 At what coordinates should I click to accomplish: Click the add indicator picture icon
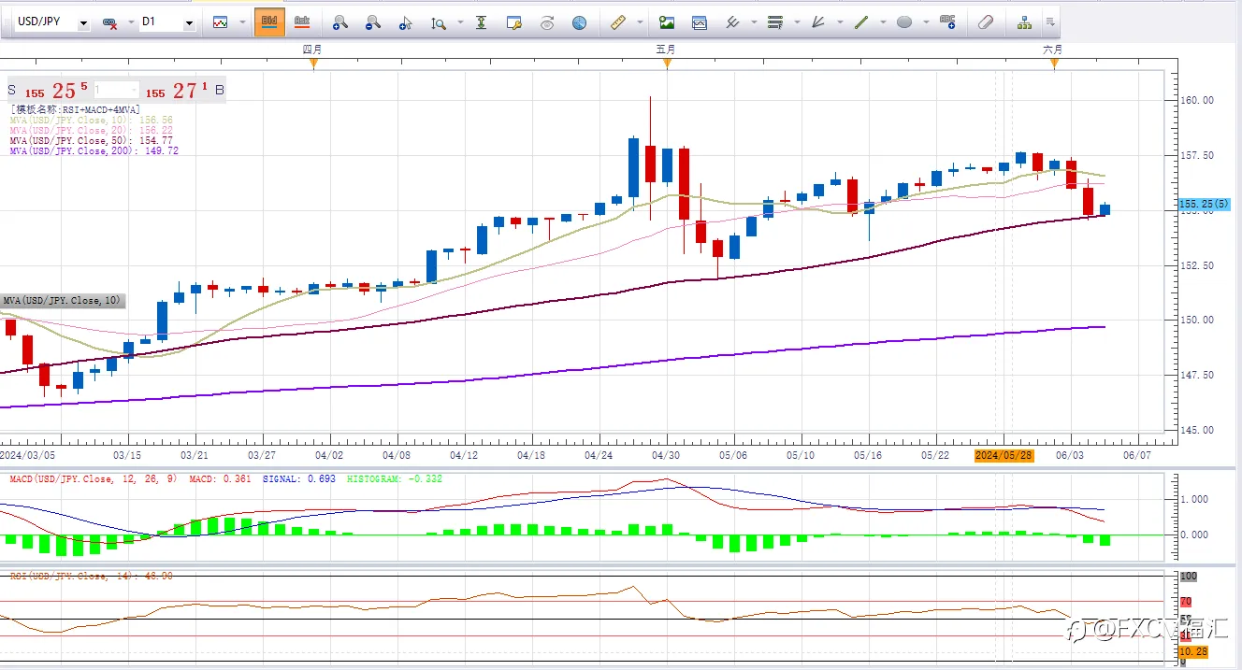(x=667, y=22)
